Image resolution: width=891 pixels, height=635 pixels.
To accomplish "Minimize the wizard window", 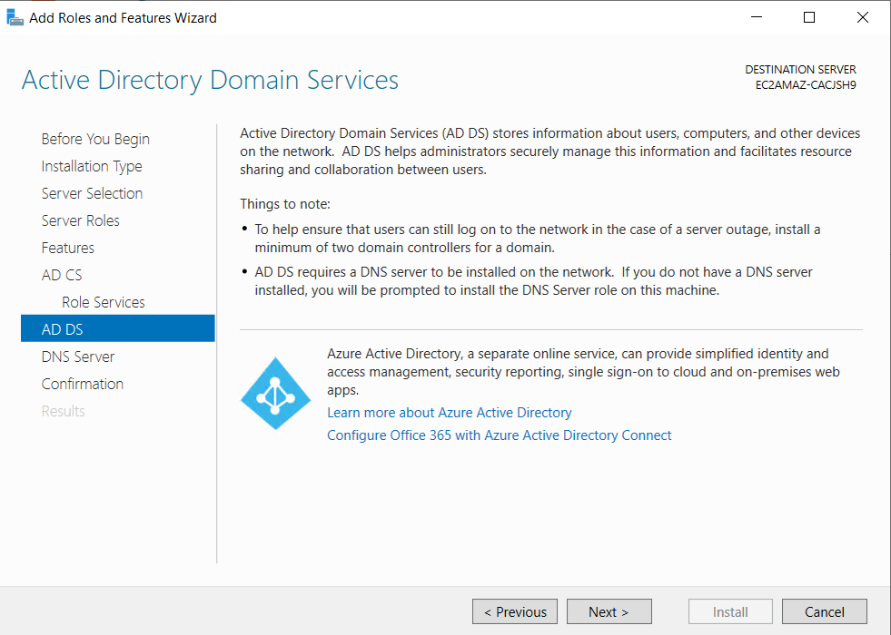I will (x=756, y=16).
